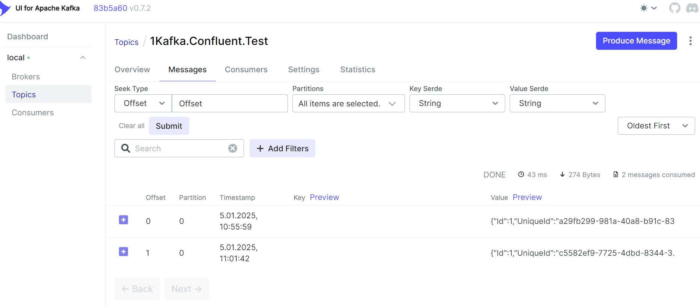Click the UI for Apache Kafka title

pyautogui.click(x=48, y=8)
